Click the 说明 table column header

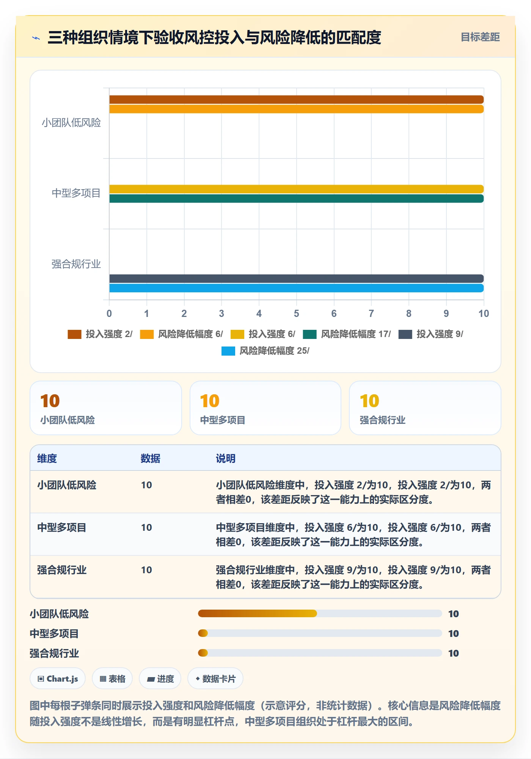(x=226, y=458)
